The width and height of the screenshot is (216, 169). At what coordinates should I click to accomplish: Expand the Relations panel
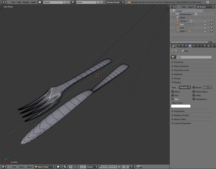[x=192, y=74]
